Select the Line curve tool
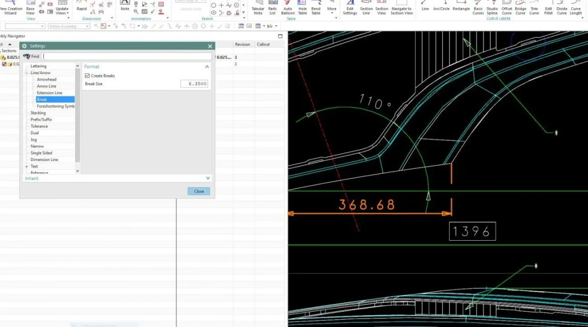The image size is (588, 327). [425, 6]
